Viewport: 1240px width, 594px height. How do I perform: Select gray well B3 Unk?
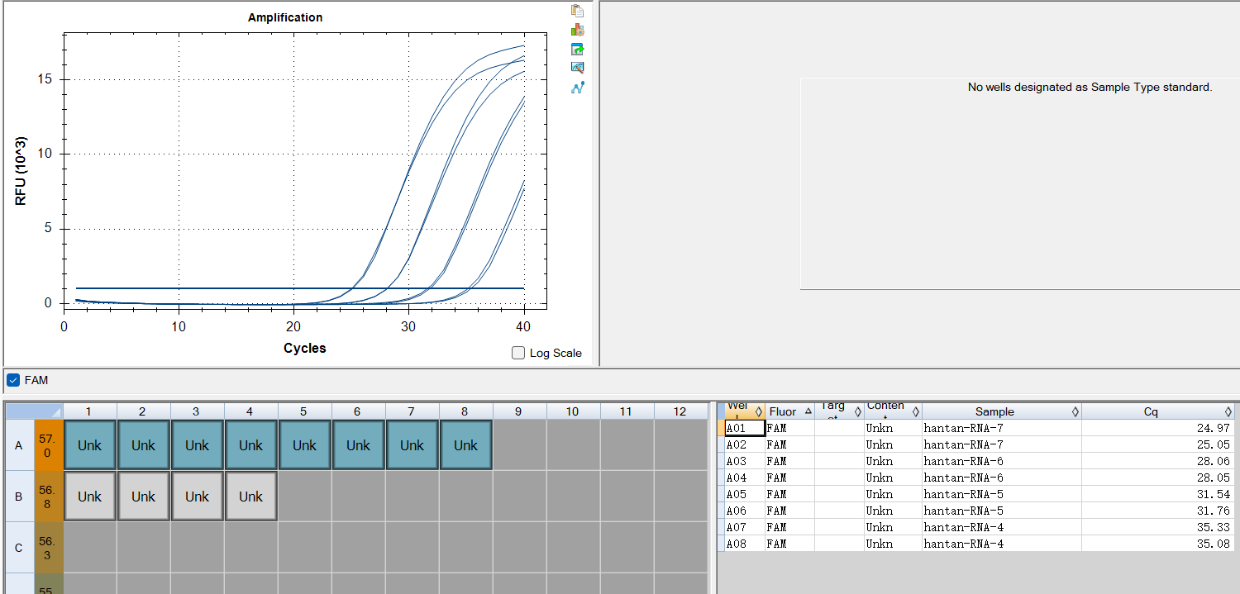197,497
